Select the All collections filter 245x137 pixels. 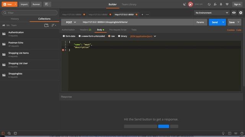pyautogui.click(x=3, y=25)
